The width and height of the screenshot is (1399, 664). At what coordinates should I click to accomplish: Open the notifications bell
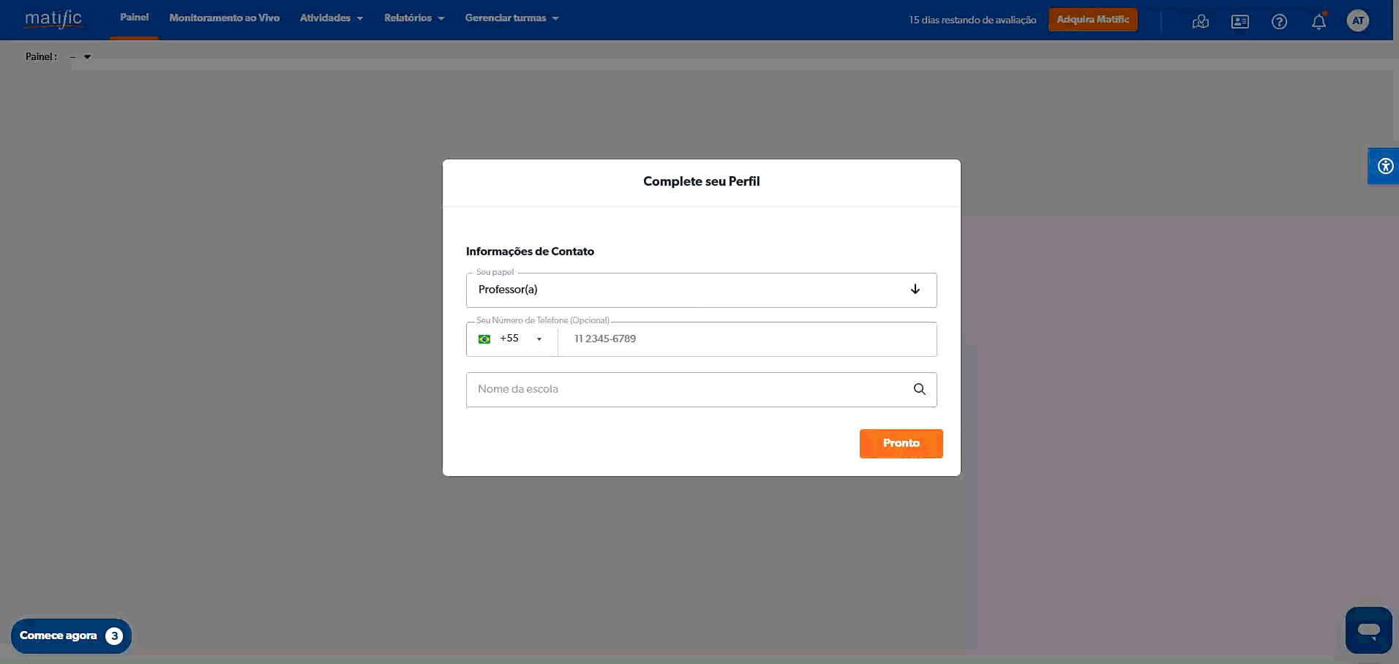tap(1319, 21)
